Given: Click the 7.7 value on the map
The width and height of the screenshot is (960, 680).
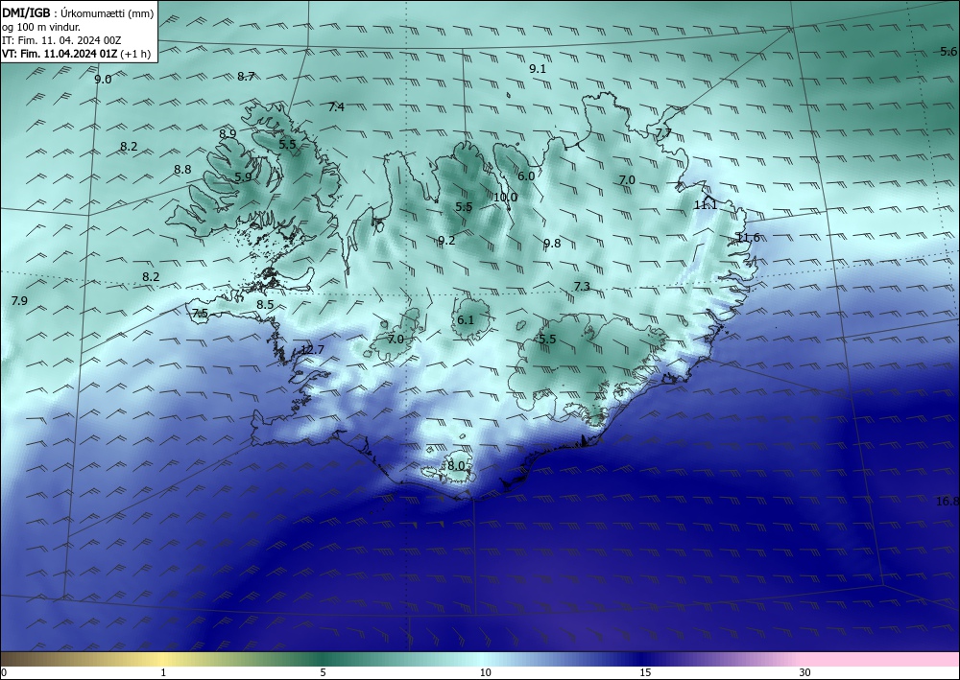Looking at the screenshot, I should [x=663, y=132].
